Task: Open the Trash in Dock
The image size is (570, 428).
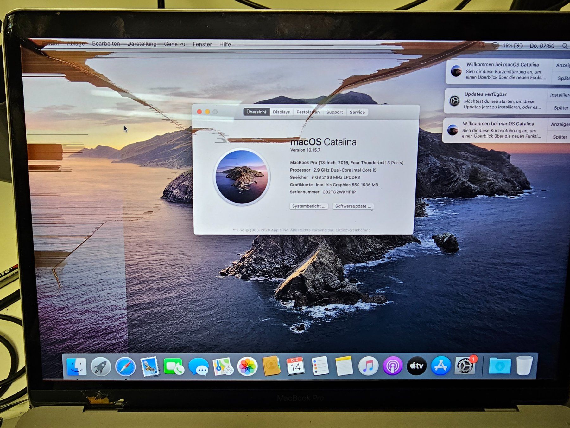Action: point(524,366)
